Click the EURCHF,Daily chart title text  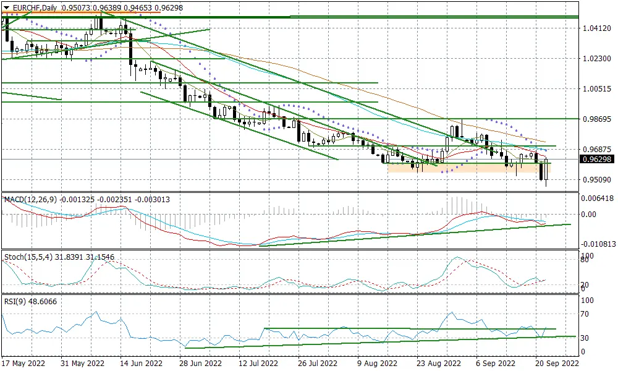click(35, 7)
